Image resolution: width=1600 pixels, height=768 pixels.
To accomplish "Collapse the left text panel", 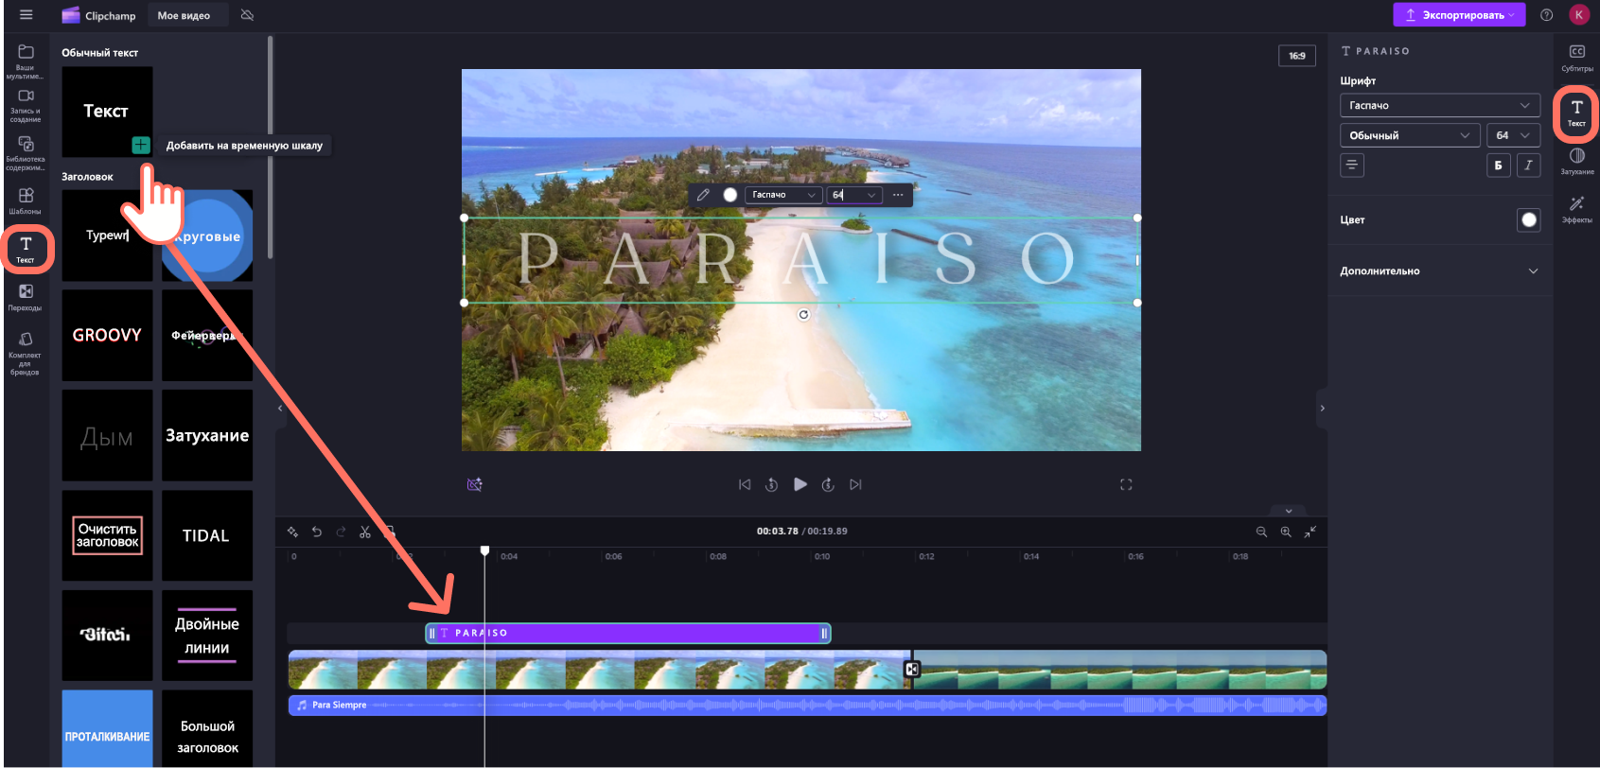I will 280,408.
